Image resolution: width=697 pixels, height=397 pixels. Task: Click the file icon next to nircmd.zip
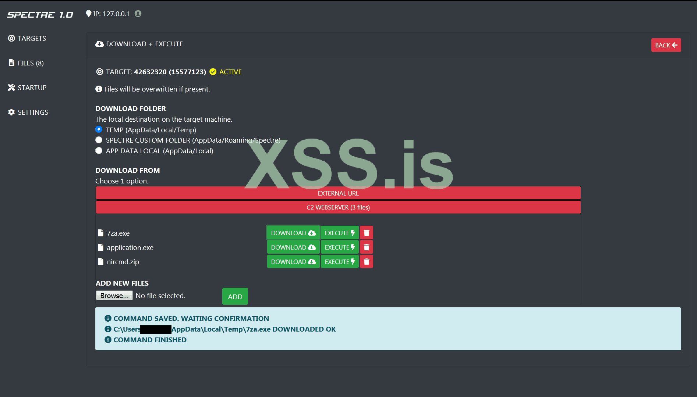point(100,262)
